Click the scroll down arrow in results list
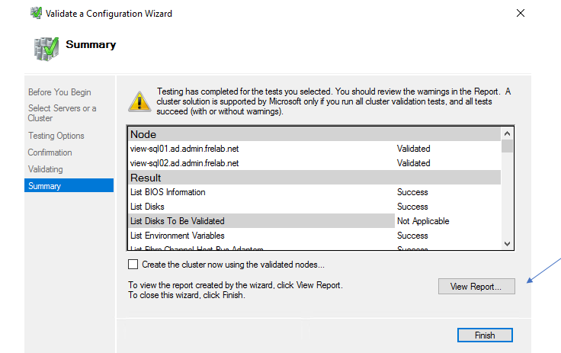 click(x=507, y=242)
